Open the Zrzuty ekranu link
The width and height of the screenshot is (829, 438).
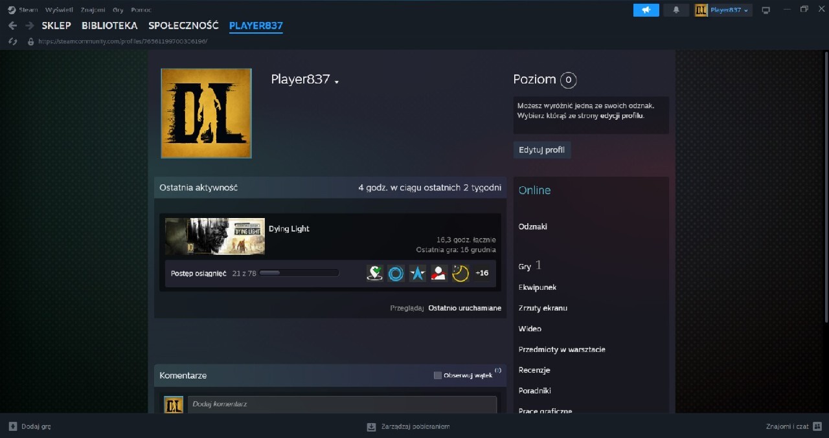(543, 308)
